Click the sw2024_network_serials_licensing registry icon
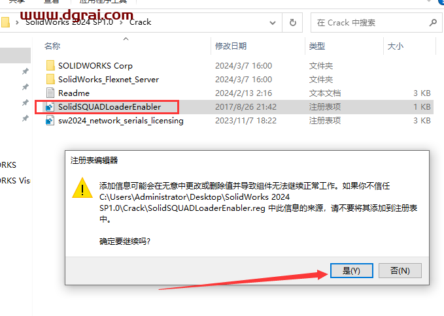Viewport: 444px width, 316px height. tap(50, 121)
